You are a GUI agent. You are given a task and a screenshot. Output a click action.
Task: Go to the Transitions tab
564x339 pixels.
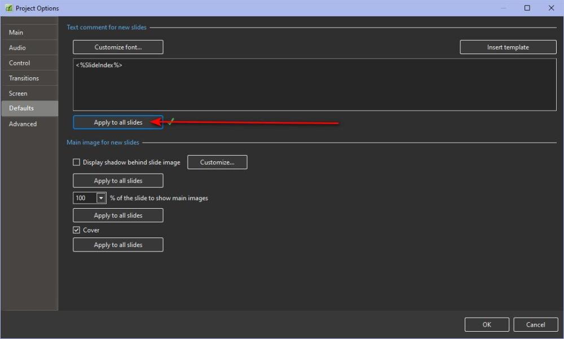pyautogui.click(x=24, y=78)
